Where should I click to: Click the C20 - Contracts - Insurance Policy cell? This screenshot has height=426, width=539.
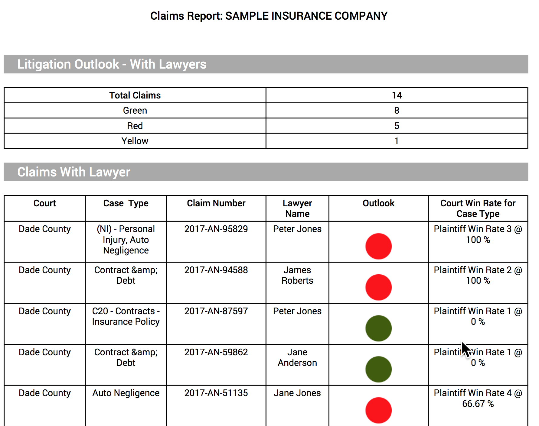126,316
